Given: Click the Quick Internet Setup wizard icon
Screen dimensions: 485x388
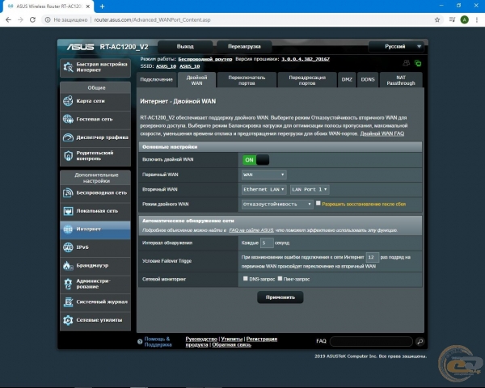Looking at the screenshot, I should click(68, 67).
